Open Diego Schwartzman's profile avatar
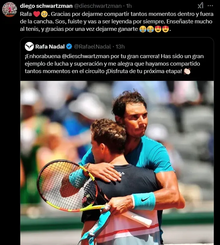The height and width of the screenshot is (245, 220). click(x=10, y=10)
